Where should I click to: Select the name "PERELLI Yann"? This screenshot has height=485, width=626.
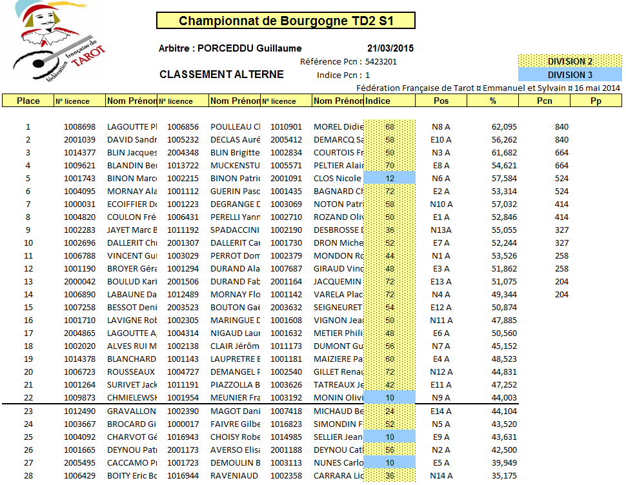click(x=235, y=217)
